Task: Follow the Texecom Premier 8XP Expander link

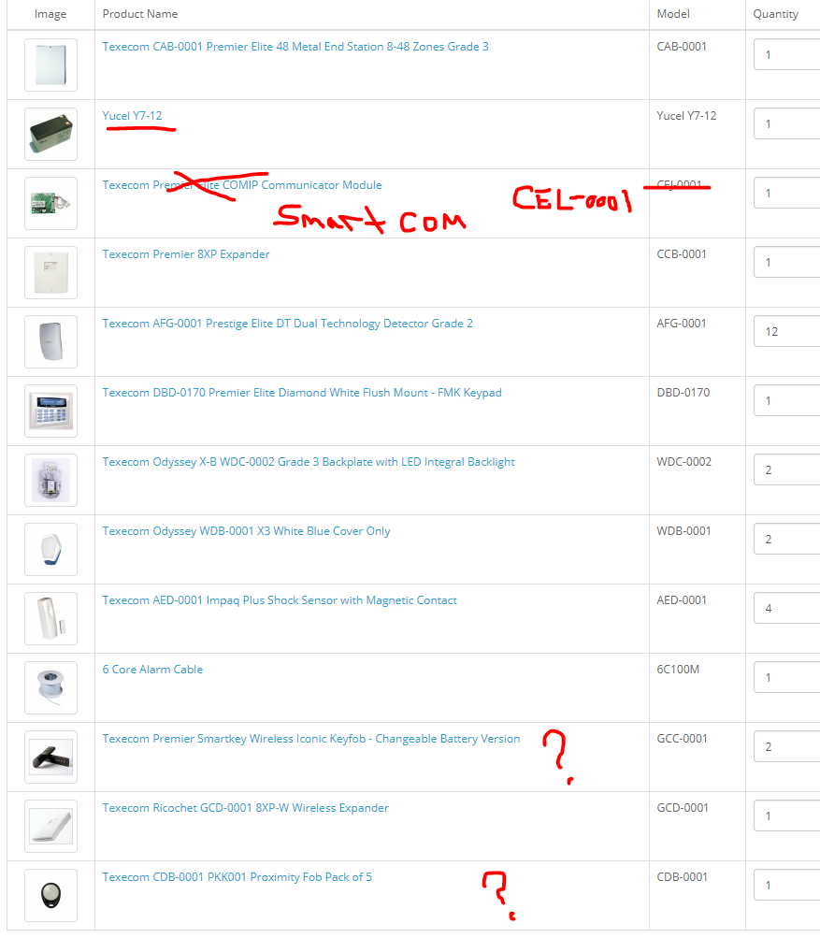Action: [186, 254]
